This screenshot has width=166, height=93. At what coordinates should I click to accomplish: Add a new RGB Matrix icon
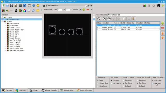pyautogui.click(x=25, y=11)
